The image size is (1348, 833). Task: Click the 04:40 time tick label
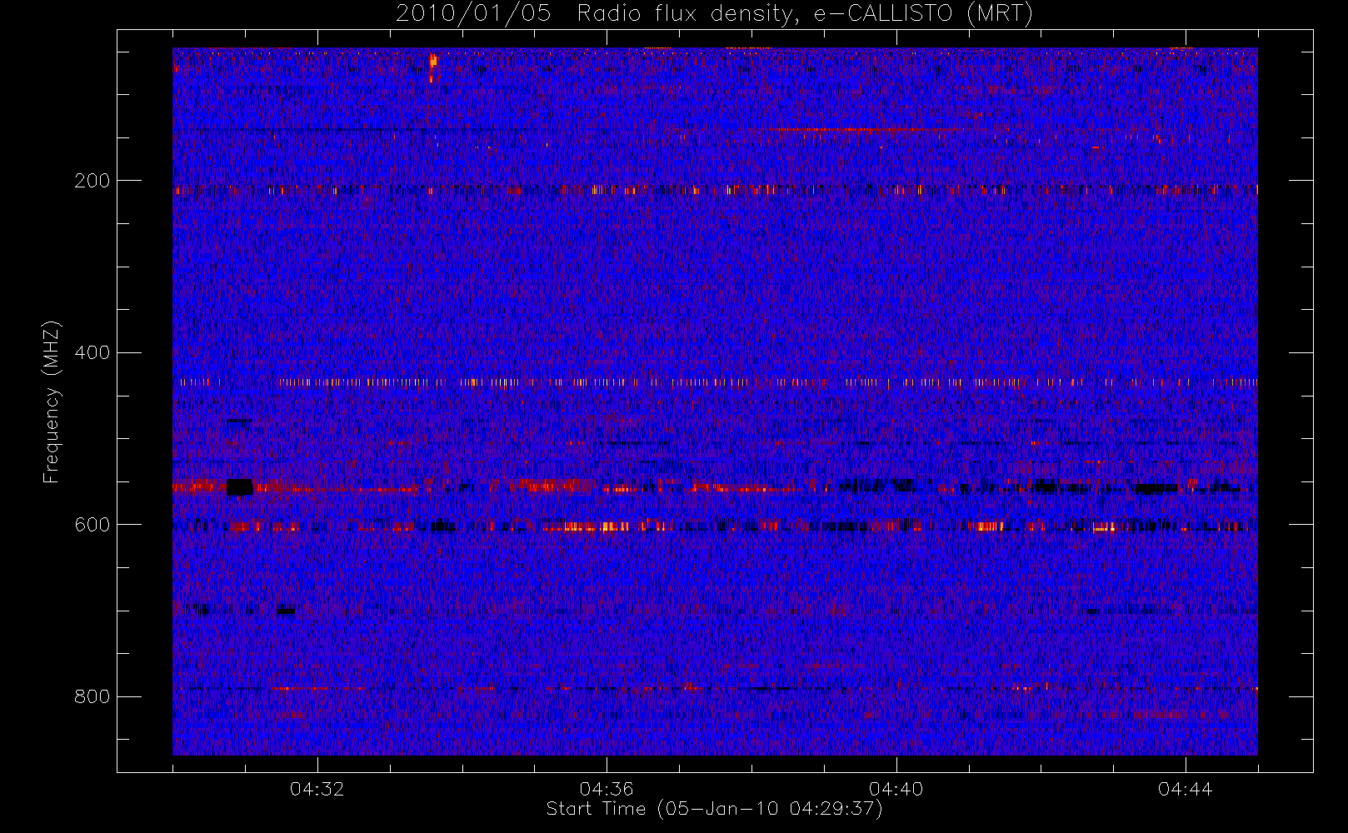(x=896, y=789)
